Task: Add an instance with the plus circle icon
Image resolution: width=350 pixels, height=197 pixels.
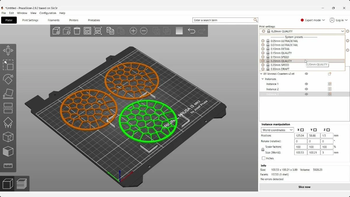Action: (x=133, y=31)
